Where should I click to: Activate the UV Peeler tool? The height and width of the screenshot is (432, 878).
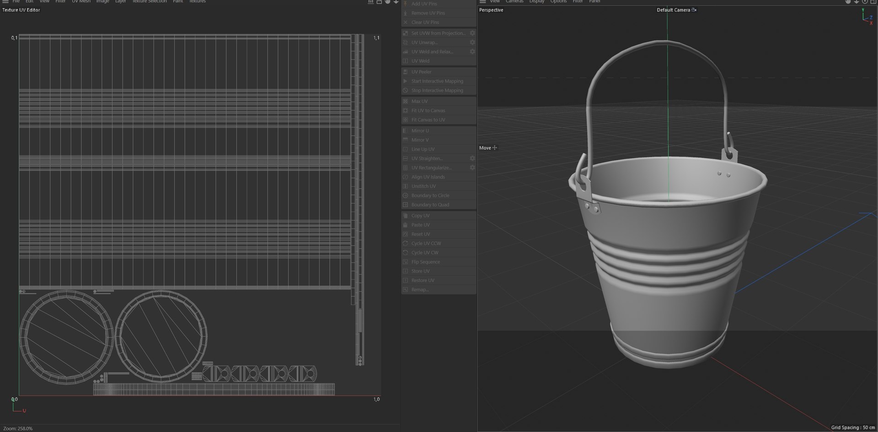(x=439, y=72)
